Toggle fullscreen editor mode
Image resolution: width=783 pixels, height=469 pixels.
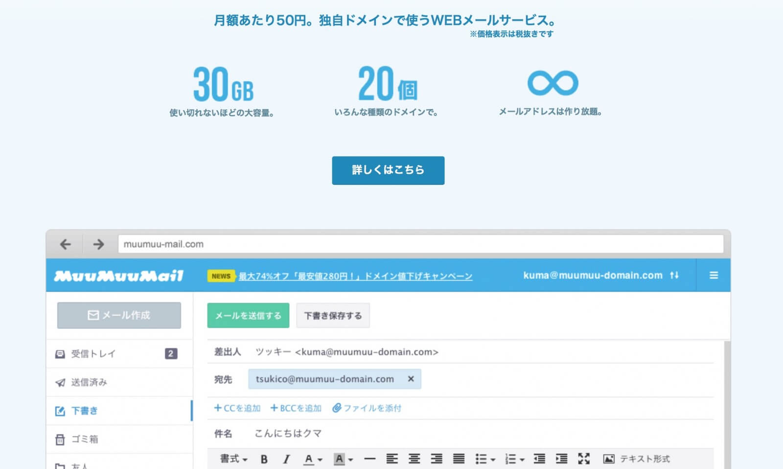tap(584, 459)
